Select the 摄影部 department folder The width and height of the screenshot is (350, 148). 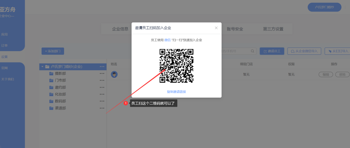(60, 74)
